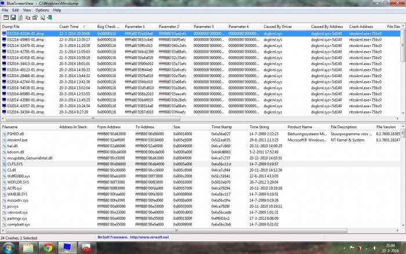Click the Save Selected Items toolbar icon

13,18
